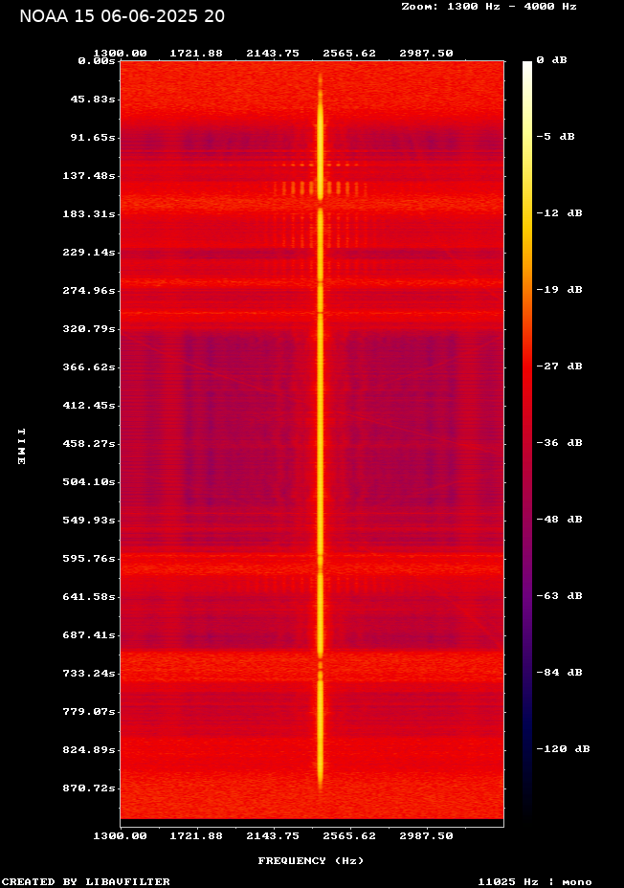Click "2565.62" on the bottom frequency axis

pos(349,835)
